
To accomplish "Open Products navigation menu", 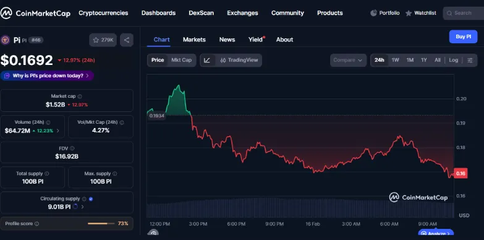I will point(330,13).
